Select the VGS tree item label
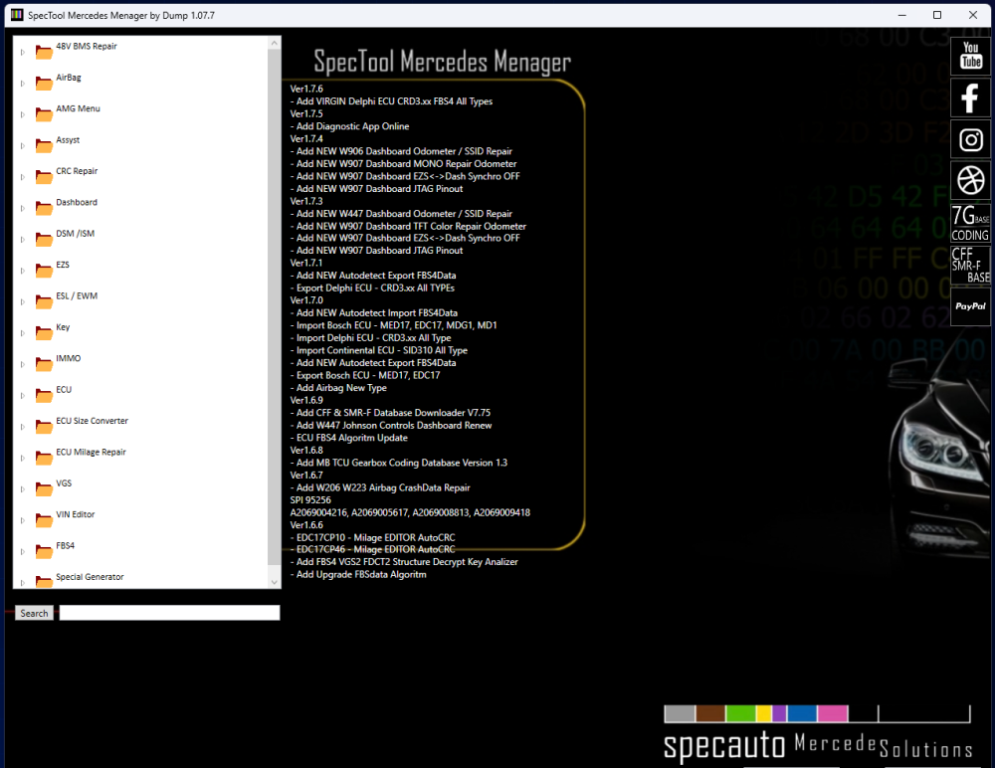Image resolution: width=995 pixels, height=768 pixels. tap(64, 483)
